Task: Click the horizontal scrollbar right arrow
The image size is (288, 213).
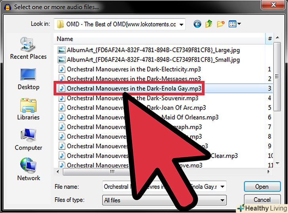Action: click(269, 172)
